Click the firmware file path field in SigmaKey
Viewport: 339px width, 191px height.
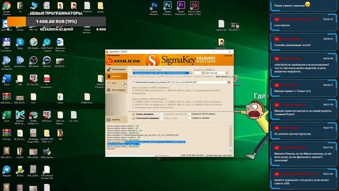point(180,82)
